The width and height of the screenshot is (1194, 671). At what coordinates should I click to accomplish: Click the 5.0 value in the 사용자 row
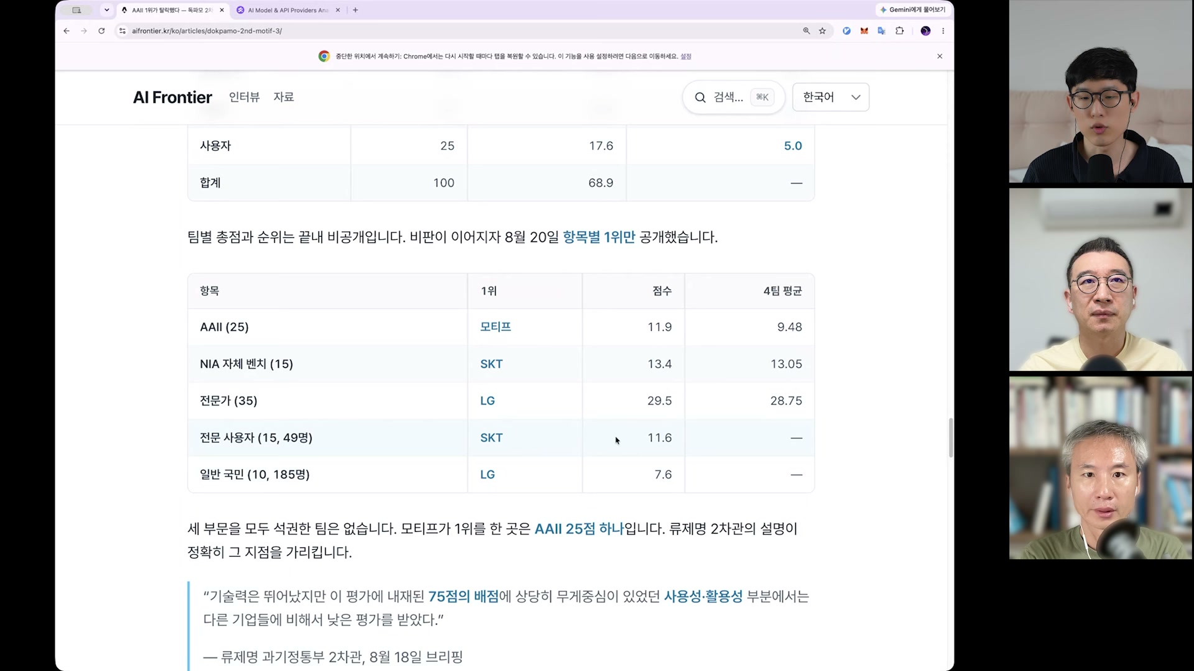[793, 146]
